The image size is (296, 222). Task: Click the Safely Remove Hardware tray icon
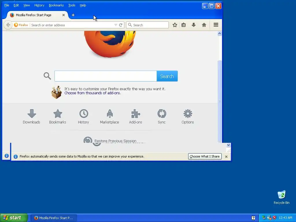(x=264, y=218)
